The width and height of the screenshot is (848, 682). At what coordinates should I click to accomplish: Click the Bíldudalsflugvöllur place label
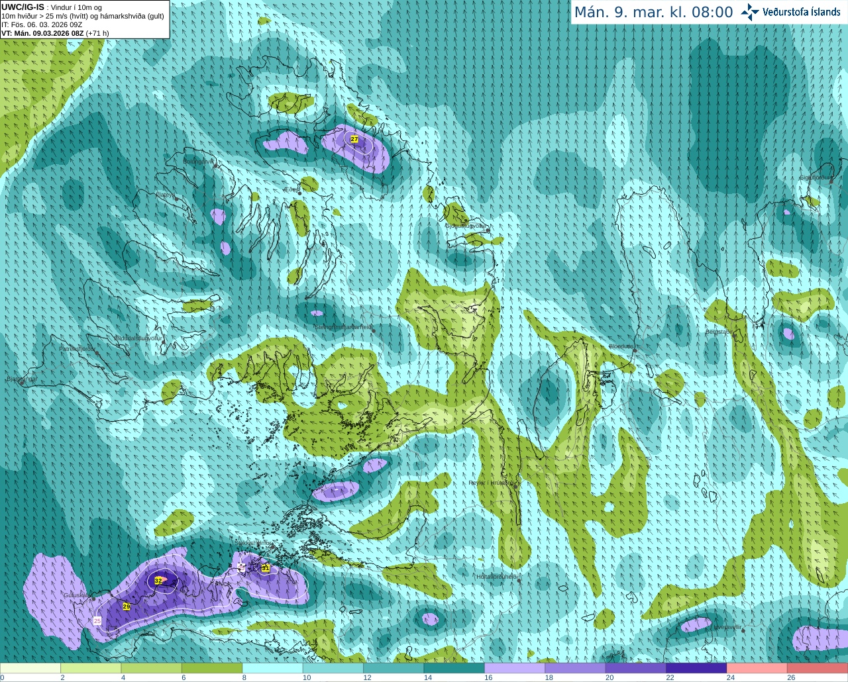(x=138, y=338)
